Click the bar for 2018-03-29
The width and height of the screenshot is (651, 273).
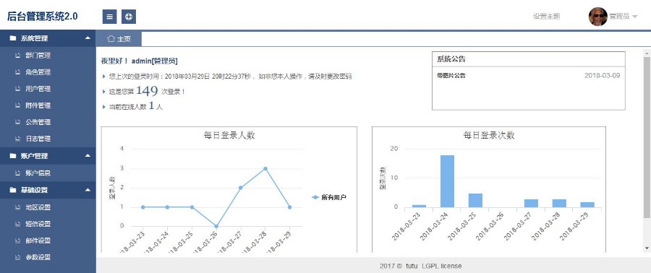pyautogui.click(x=587, y=204)
